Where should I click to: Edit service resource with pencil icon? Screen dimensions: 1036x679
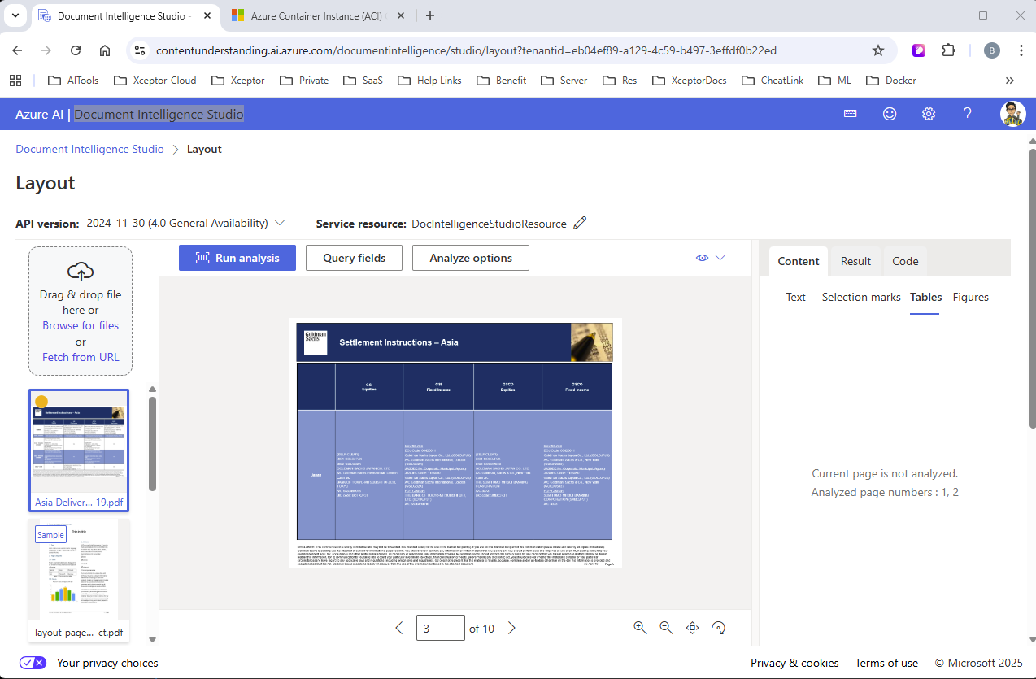tap(580, 223)
